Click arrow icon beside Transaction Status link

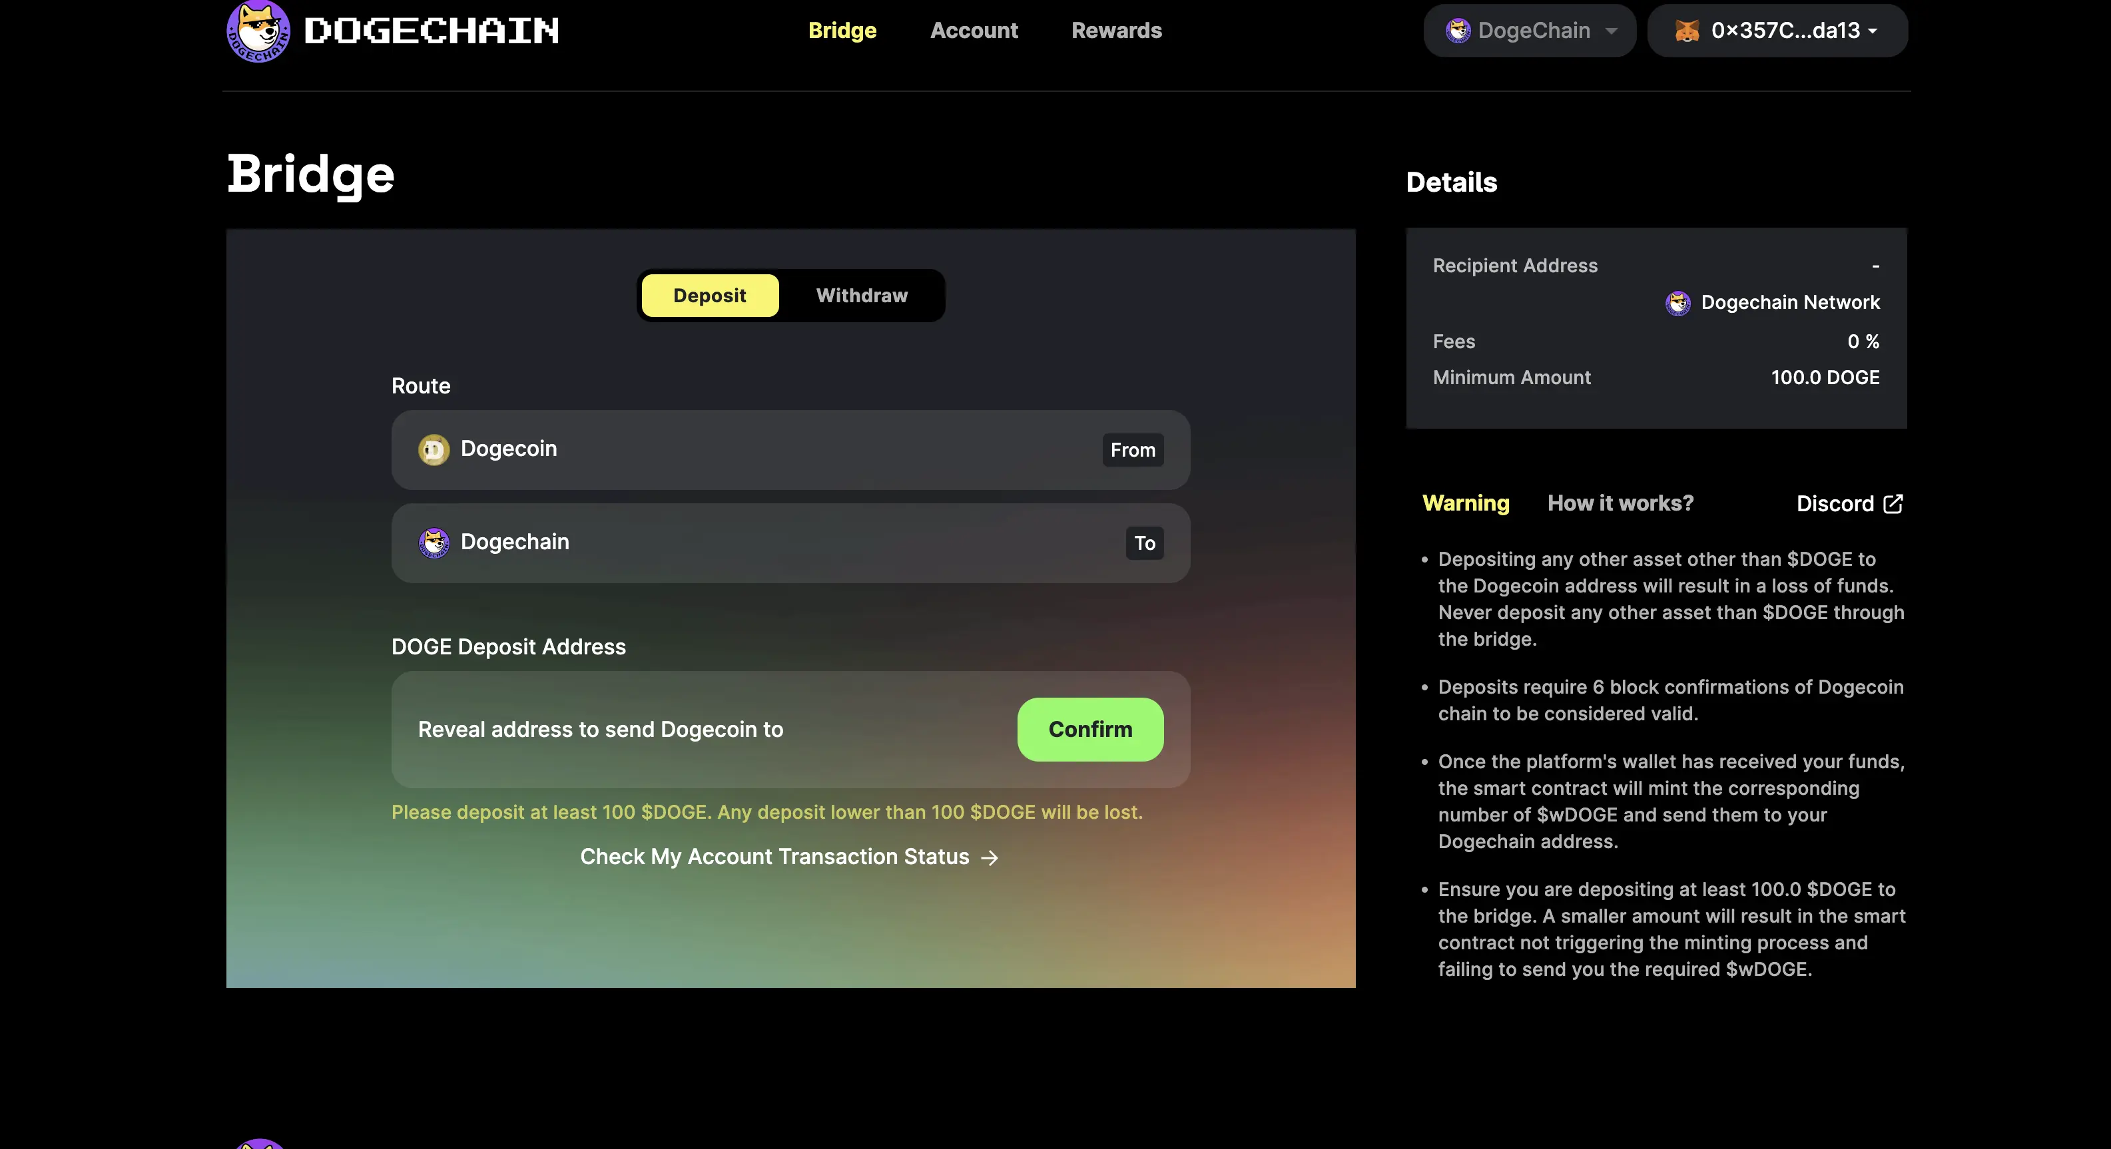point(990,857)
